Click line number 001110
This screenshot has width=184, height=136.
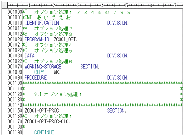pyautogui.click(x=15, y=89)
